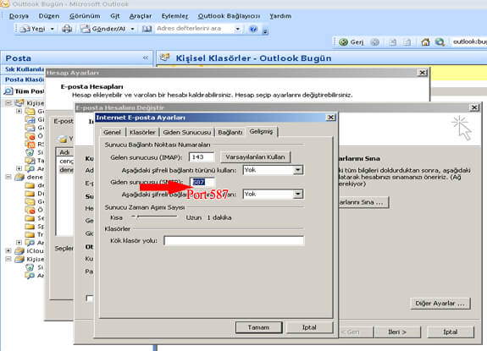
Task: Click the Sık Kullanılan header in Posta pane
Action: 24,69
